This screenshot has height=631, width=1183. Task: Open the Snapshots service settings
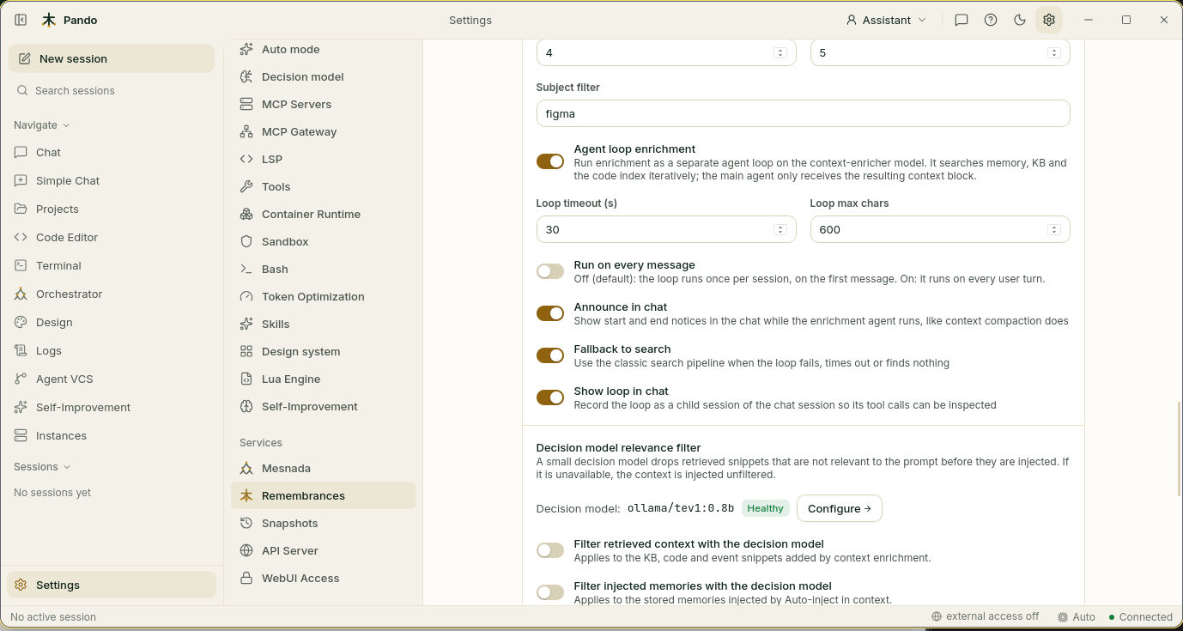pyautogui.click(x=323, y=523)
